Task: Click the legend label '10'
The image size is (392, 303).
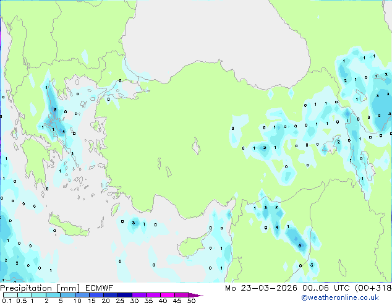Action: [x=77, y=301]
